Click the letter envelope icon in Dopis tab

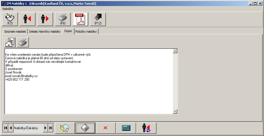[x=10, y=42]
